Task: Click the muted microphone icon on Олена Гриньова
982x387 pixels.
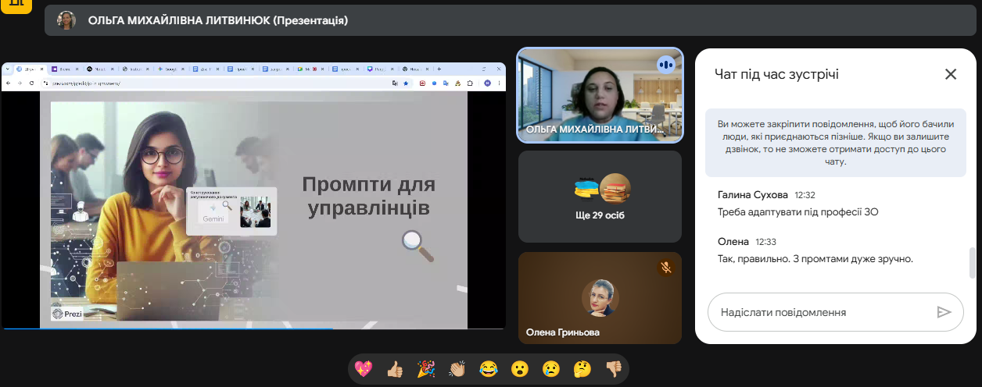Action: (665, 268)
